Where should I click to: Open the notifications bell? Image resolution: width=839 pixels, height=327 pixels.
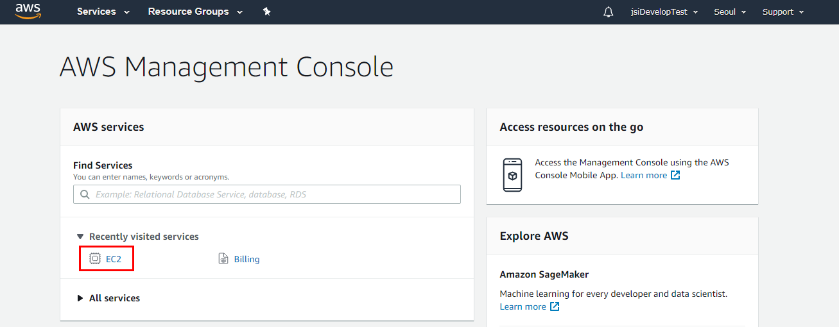[609, 12]
